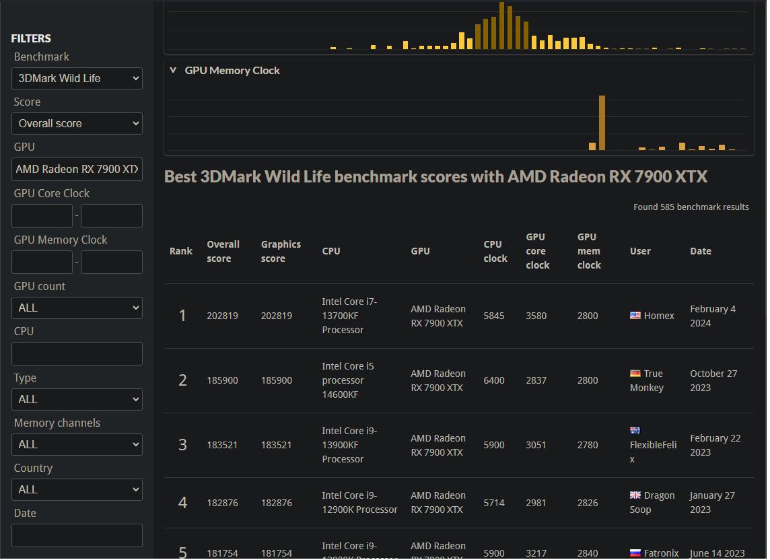Click GPU core clock value 3580

click(x=536, y=316)
